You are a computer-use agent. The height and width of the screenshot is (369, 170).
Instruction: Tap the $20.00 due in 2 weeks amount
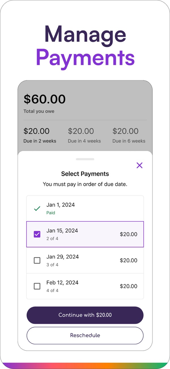(x=37, y=131)
